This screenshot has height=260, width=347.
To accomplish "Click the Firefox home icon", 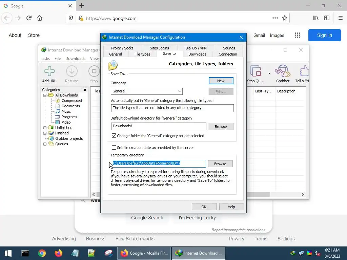I will coord(40,18).
